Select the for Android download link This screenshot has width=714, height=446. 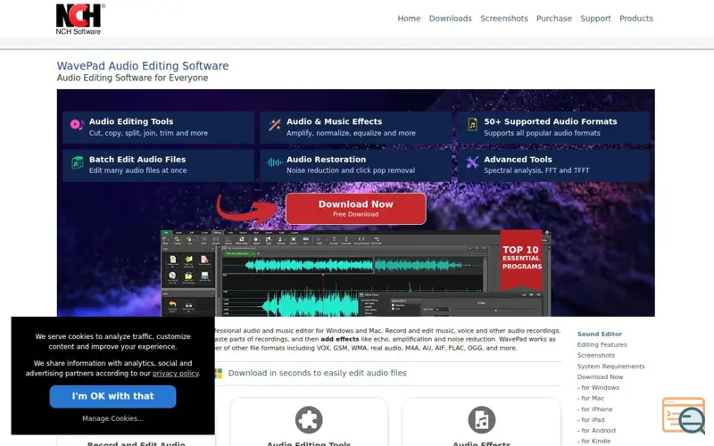598,431
